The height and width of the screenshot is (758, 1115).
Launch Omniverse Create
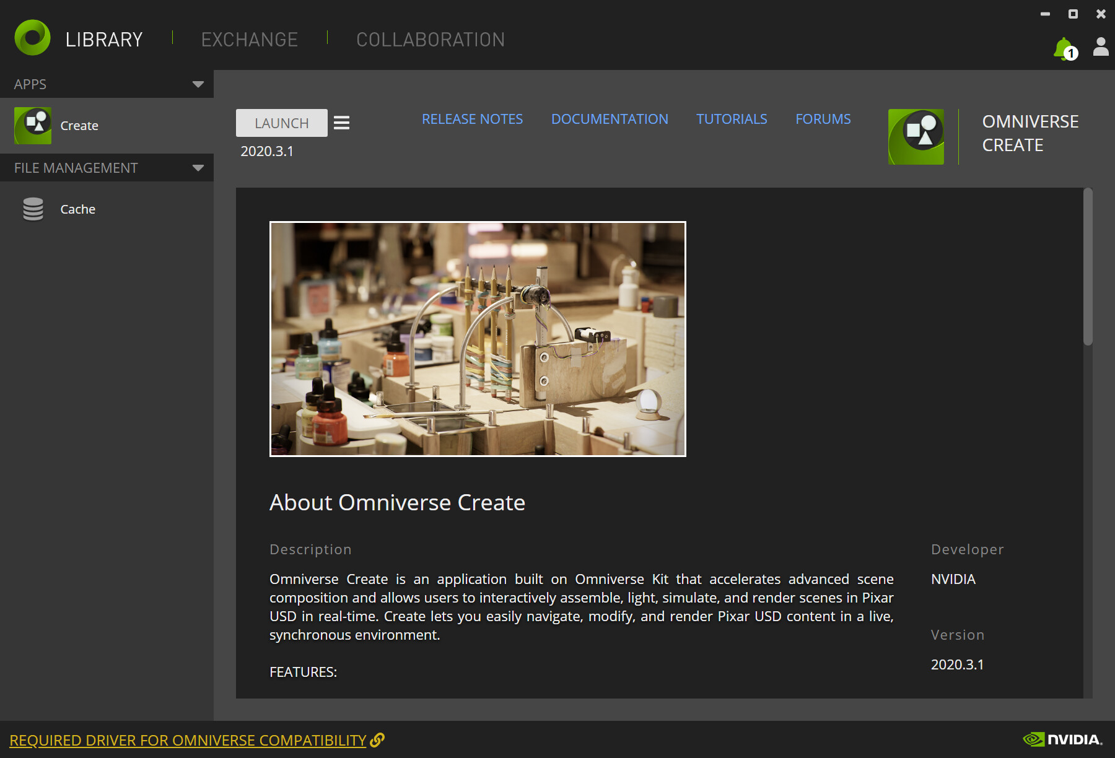pos(282,123)
